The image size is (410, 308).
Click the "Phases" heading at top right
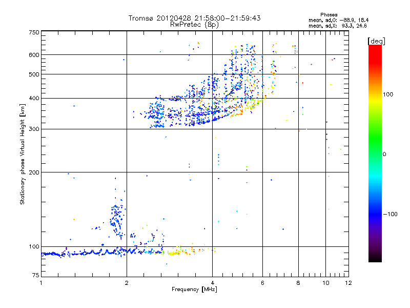[329, 15]
